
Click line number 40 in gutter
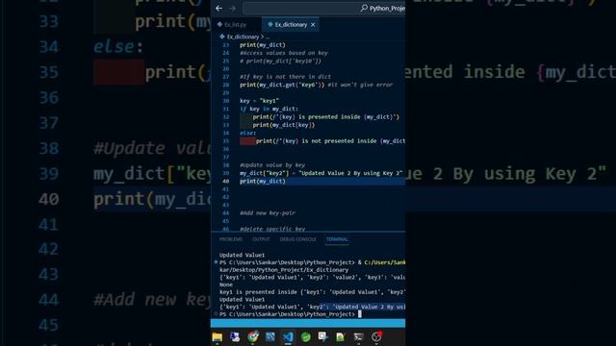pos(225,182)
